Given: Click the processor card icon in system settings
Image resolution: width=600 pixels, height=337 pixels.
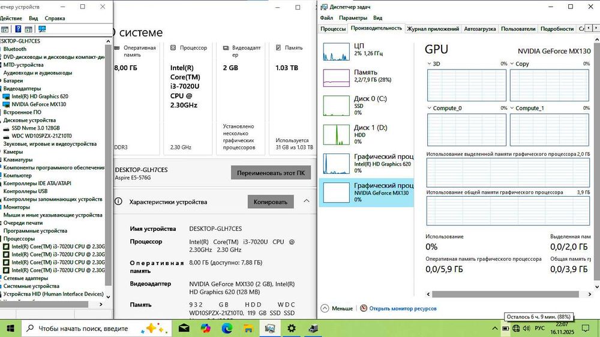Looking at the screenshot, I should point(173,48).
